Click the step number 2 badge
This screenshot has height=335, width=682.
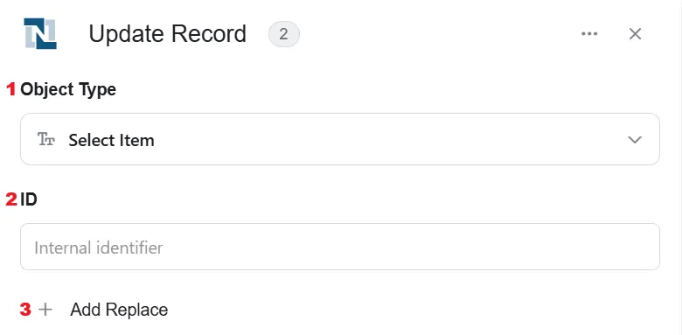click(283, 34)
